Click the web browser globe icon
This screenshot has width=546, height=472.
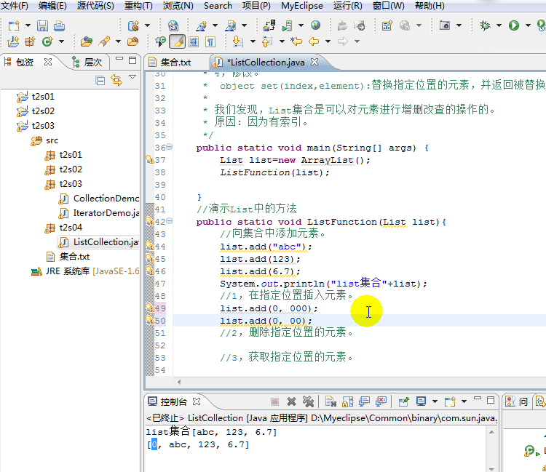[315, 25]
